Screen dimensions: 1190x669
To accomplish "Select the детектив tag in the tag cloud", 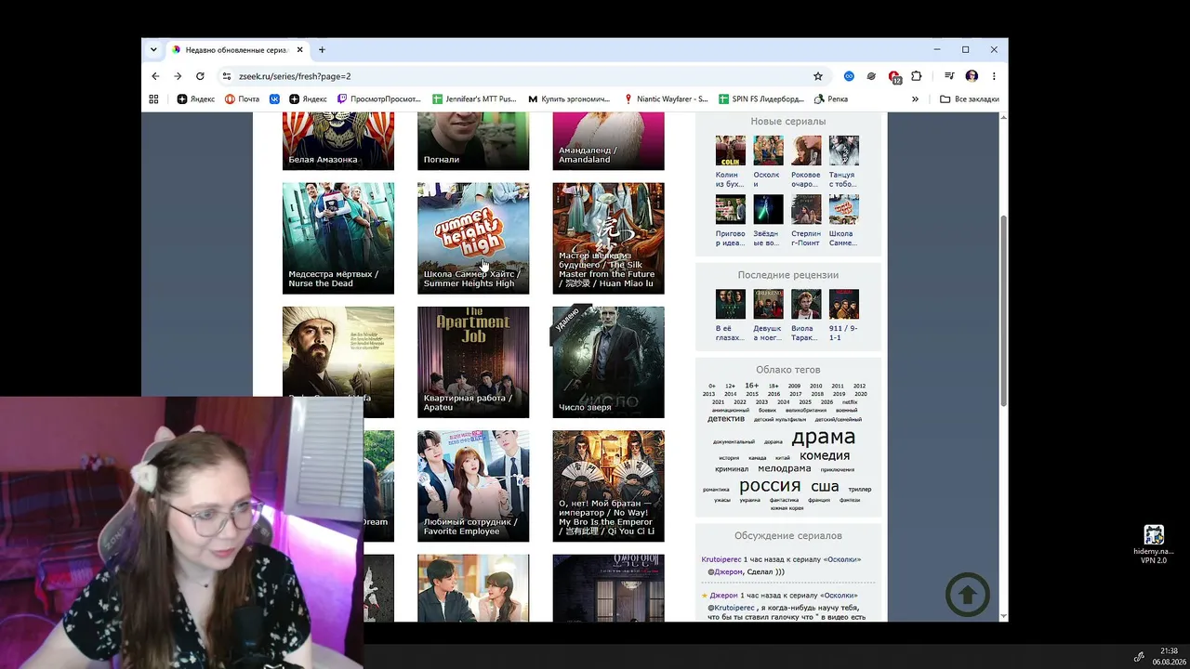I will point(726,419).
